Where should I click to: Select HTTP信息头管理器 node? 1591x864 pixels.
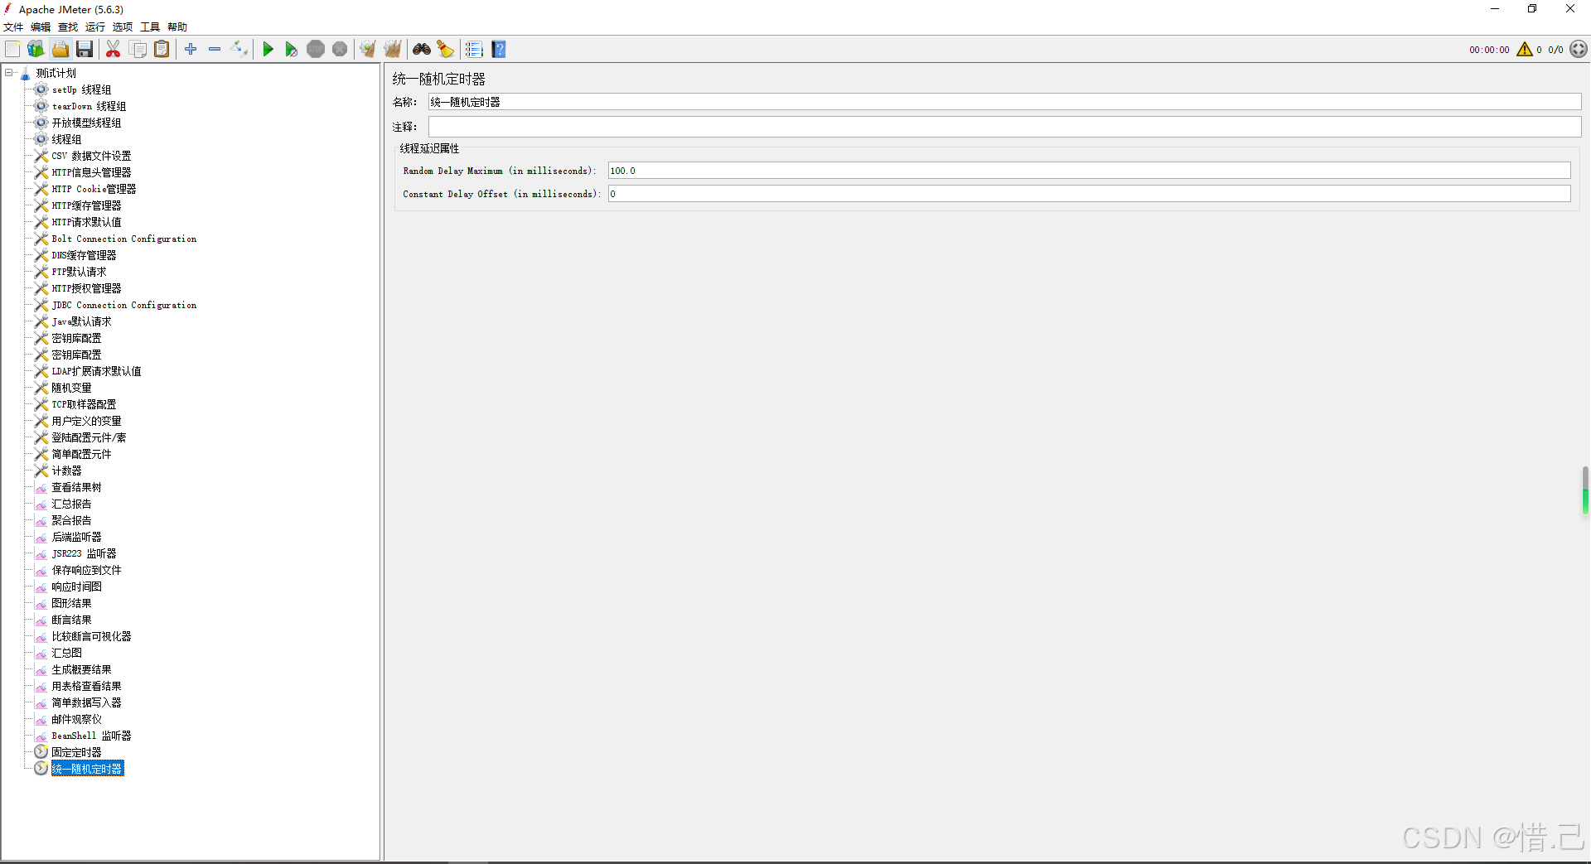(91, 172)
